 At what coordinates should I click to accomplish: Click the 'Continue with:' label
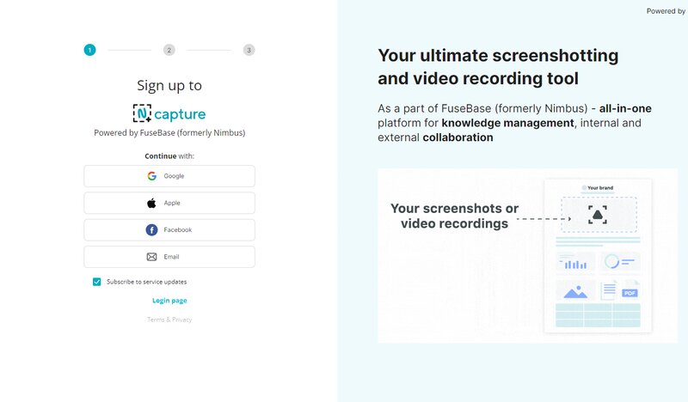point(169,156)
